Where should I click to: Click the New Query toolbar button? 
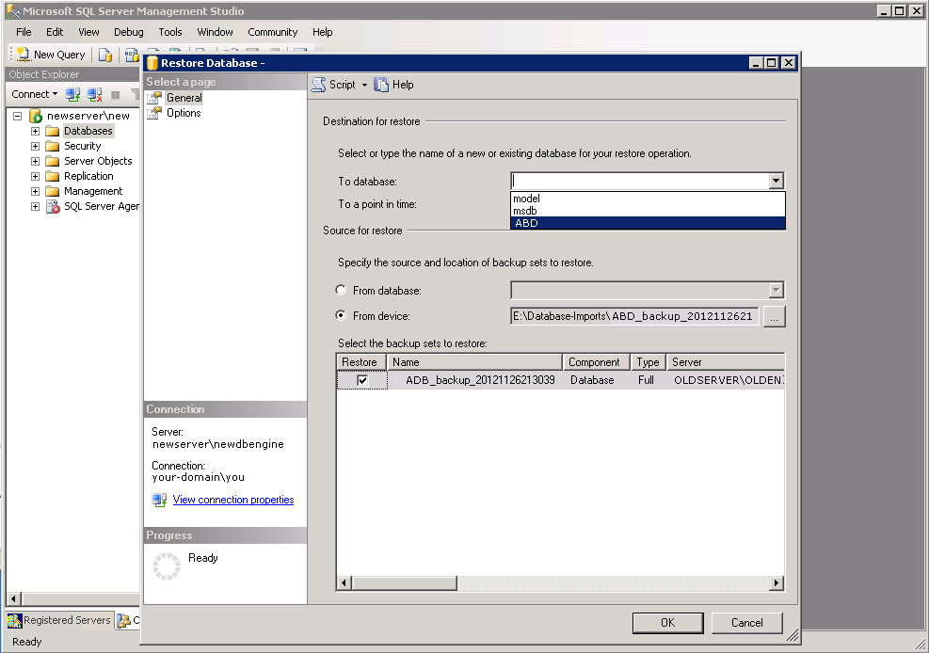51,55
